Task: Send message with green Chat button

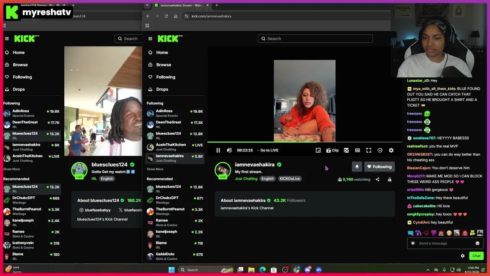Action: pos(476,256)
